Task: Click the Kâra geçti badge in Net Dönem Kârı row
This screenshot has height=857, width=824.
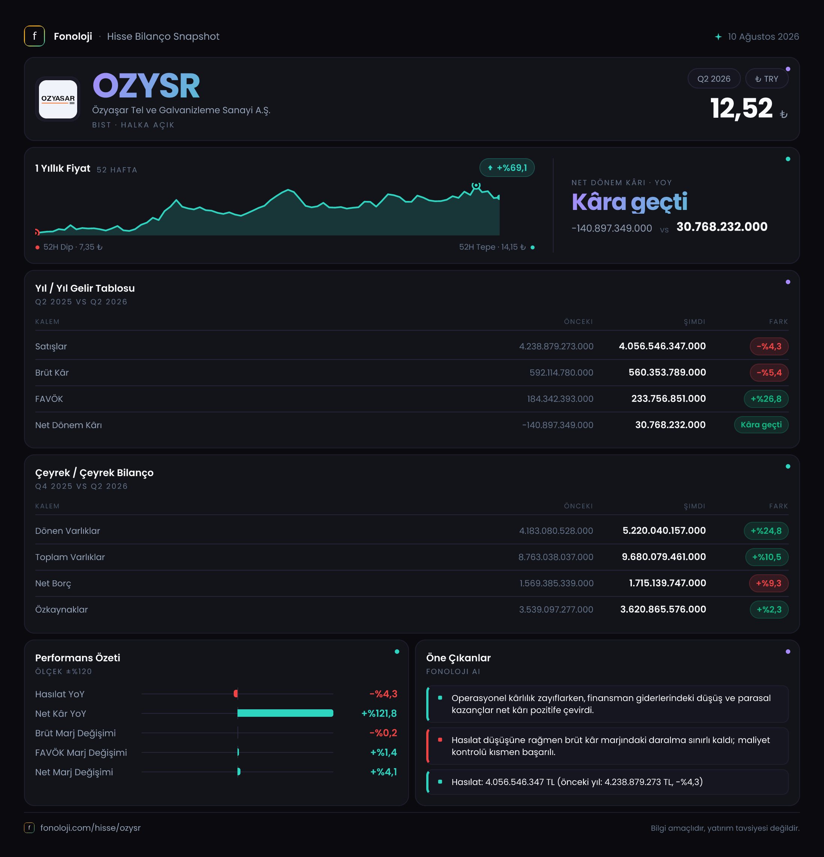Action: pos(761,425)
